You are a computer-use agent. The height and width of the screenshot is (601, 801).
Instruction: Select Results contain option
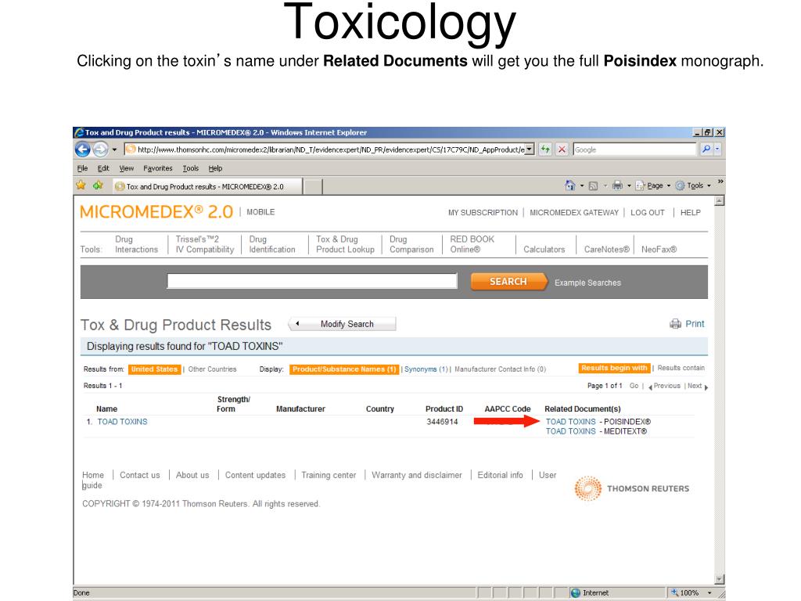pyautogui.click(x=681, y=368)
